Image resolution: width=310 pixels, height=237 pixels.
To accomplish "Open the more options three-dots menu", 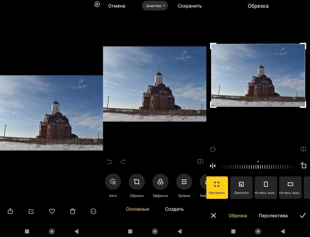I will (x=93, y=211).
